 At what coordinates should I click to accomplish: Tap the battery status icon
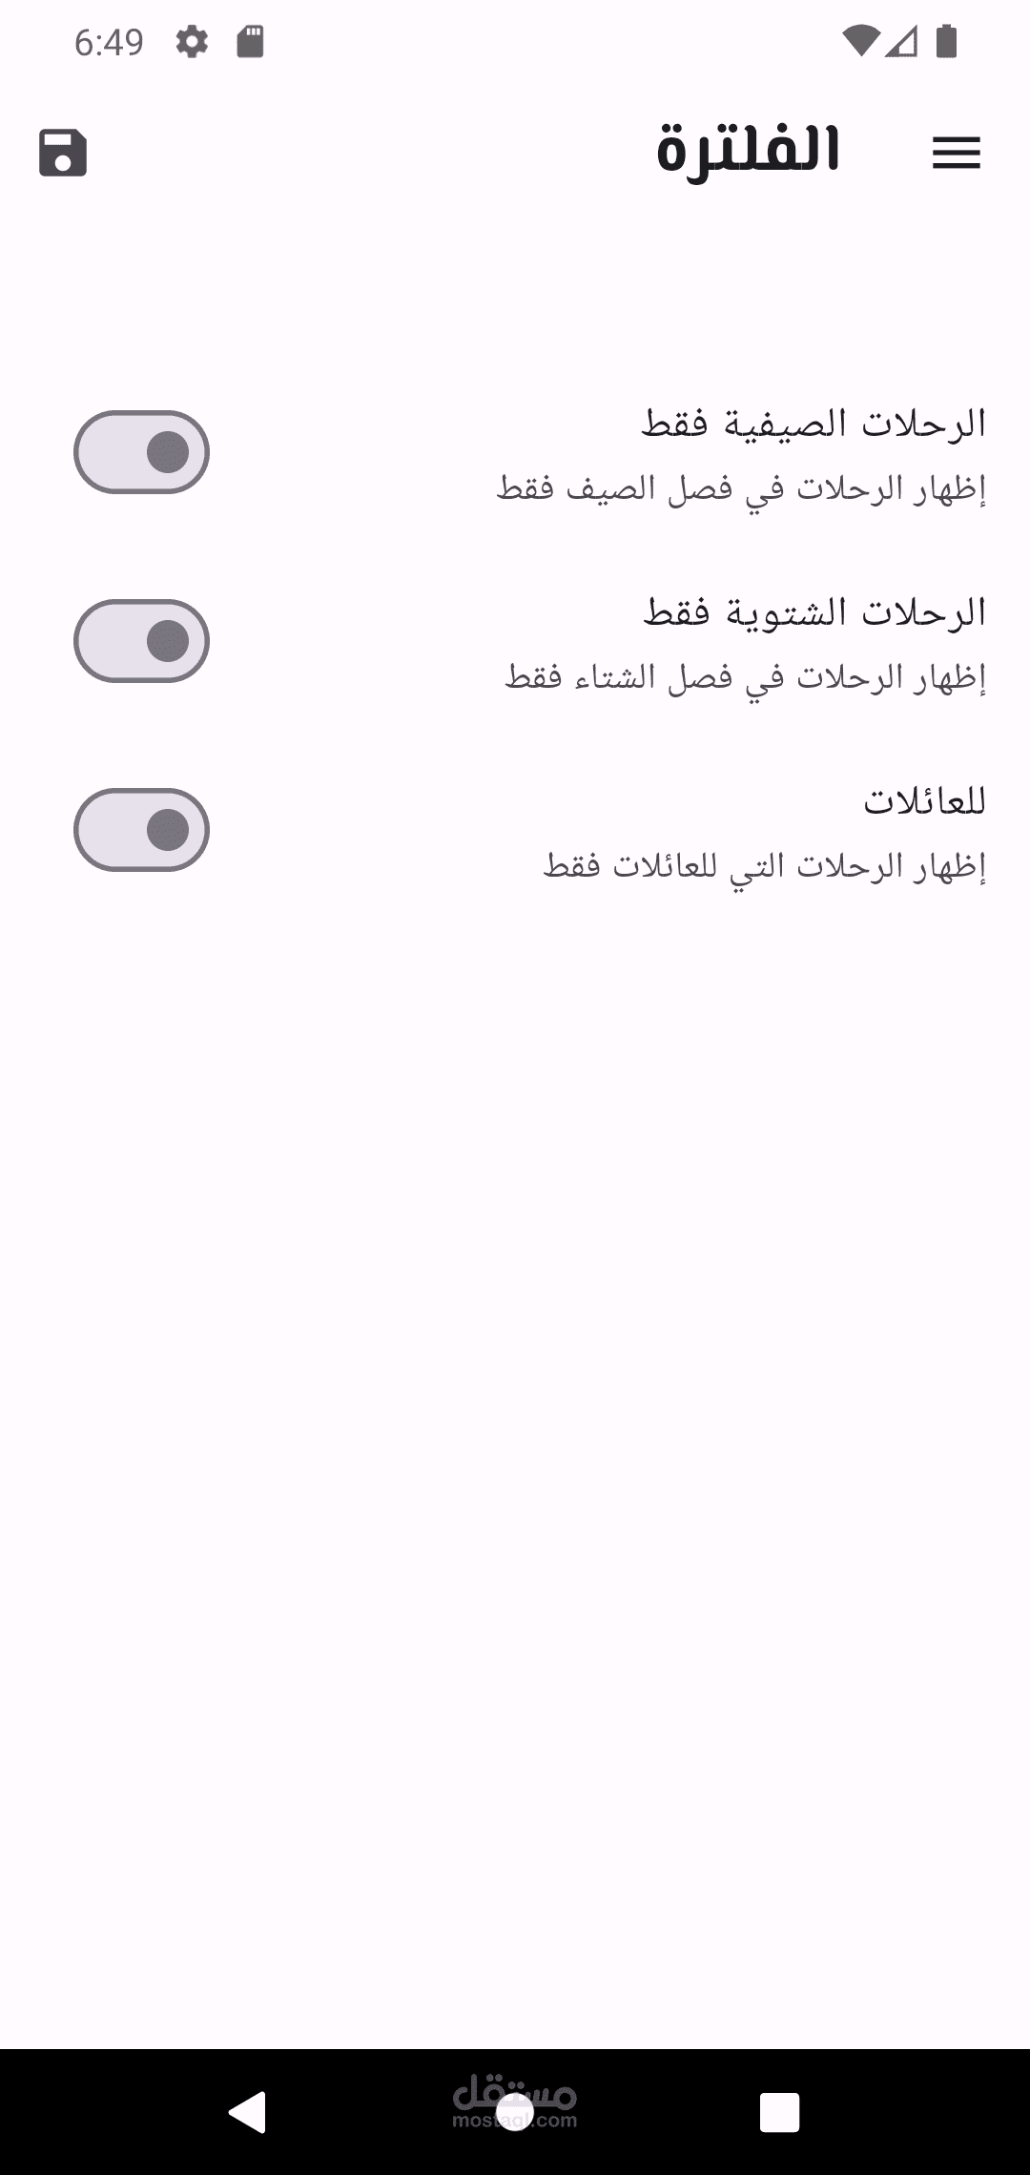[946, 42]
